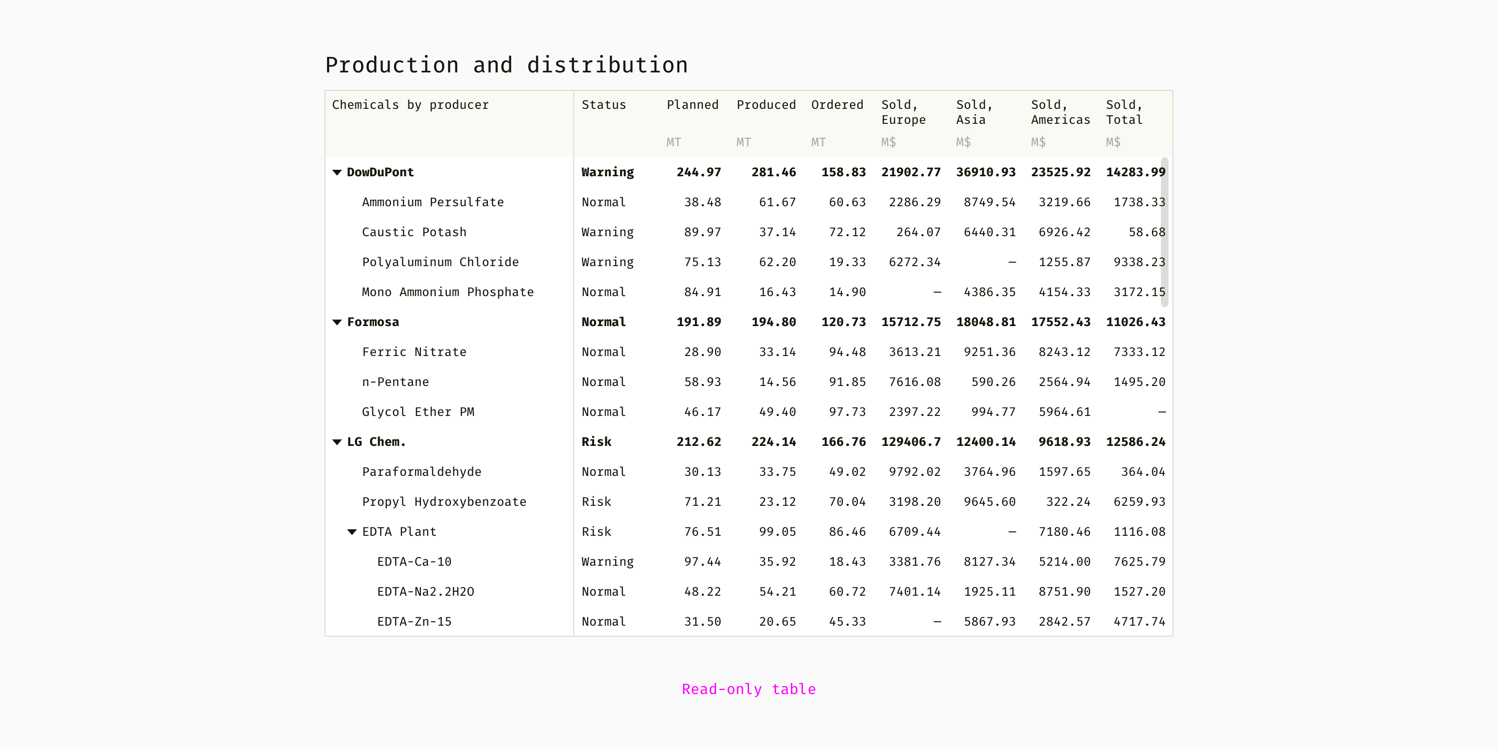Click DowDuPont's Sold Asia value 36910.93

coord(986,172)
